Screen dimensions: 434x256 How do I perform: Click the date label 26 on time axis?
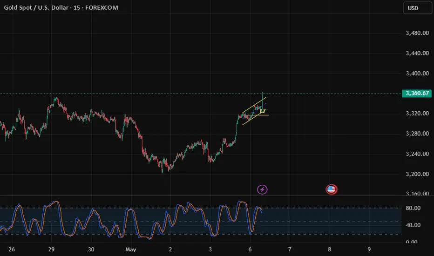click(11, 249)
